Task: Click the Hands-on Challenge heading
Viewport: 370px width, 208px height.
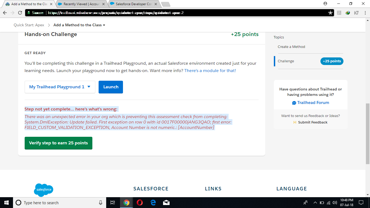Action: pos(51,34)
